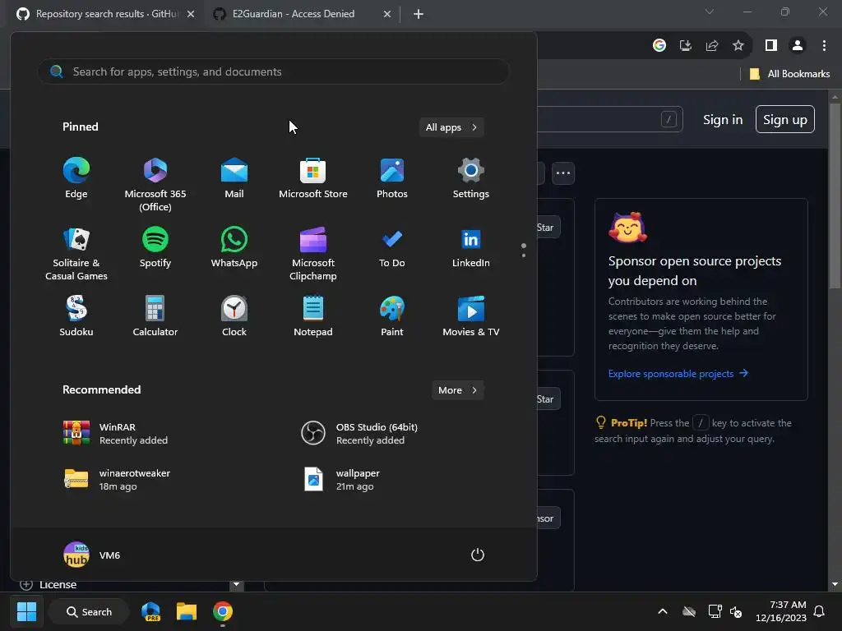842x631 pixels.
Task: Open the Clock app
Action: click(x=234, y=316)
